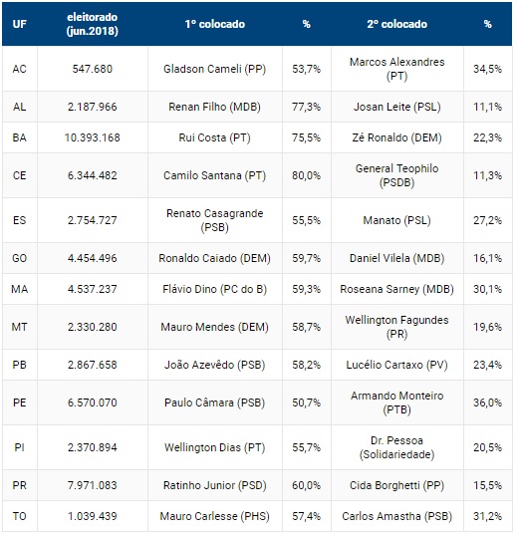Viewport: 517px width, 537px height.
Task: Click the AC state code cell
Action: point(20,69)
